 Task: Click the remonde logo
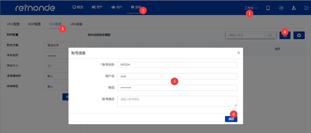tap(35, 8)
